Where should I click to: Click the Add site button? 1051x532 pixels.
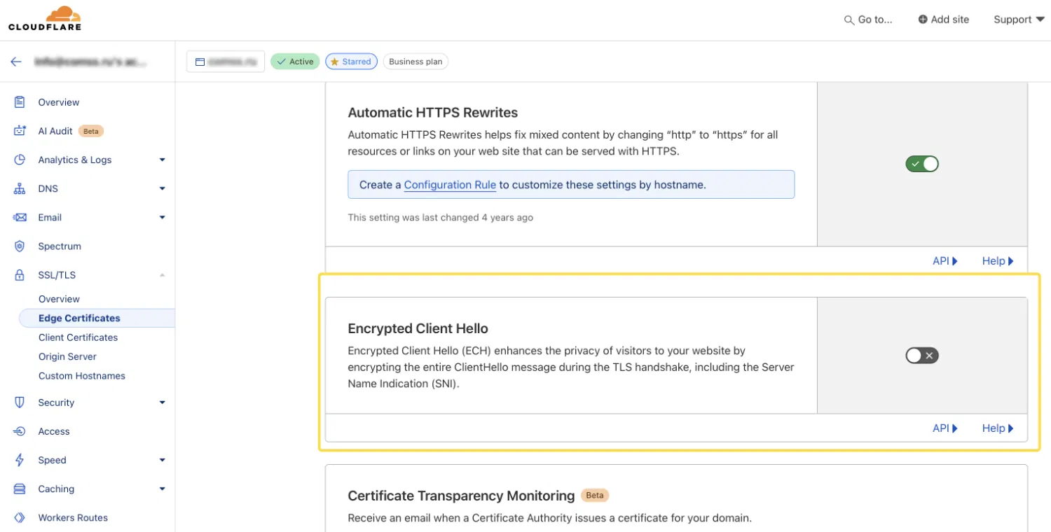click(x=943, y=20)
